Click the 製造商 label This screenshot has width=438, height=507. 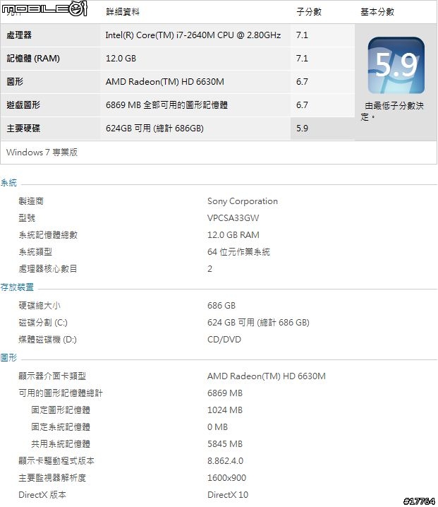pos(31,201)
